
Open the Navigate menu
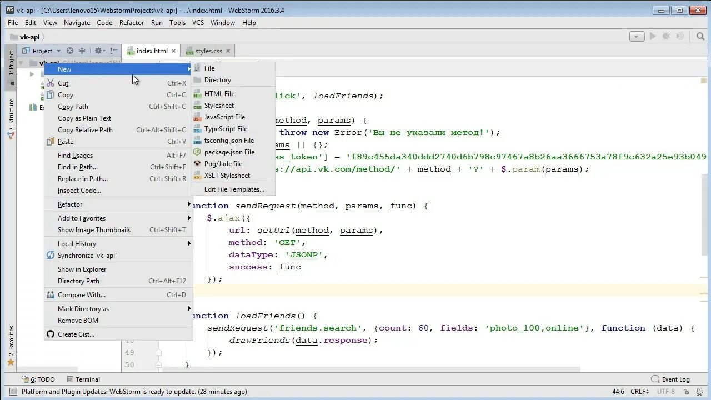[x=77, y=23]
